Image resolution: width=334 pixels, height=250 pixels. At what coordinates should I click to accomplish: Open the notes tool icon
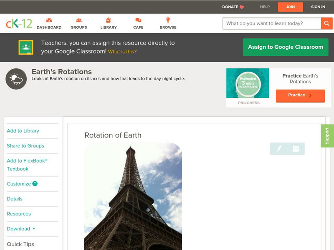(296, 149)
